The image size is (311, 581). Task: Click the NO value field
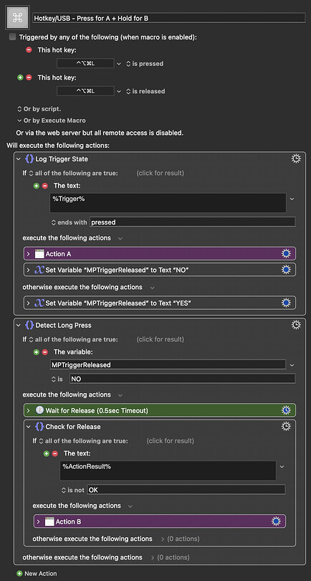pyautogui.click(x=182, y=379)
